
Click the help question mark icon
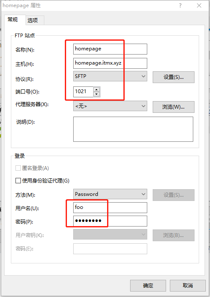(180, 5)
